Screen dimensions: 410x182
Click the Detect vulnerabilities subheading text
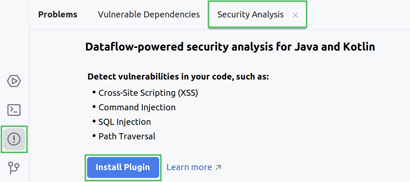tap(178, 76)
